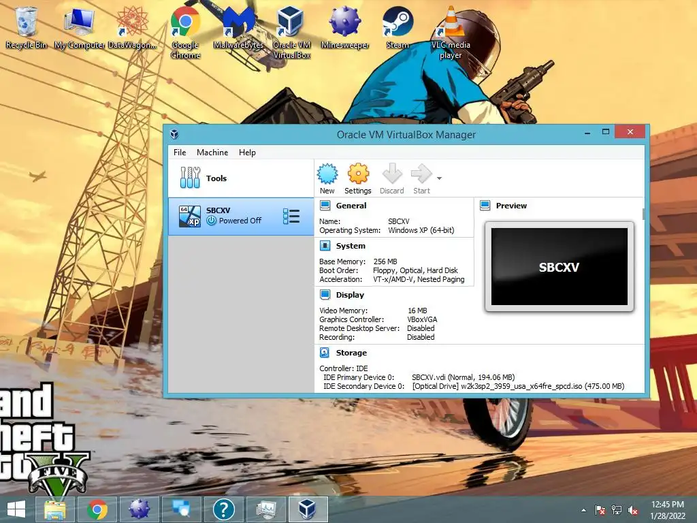This screenshot has width=697, height=523.
Task: Click the Minesweeper desktop icon
Action: pyautogui.click(x=345, y=27)
